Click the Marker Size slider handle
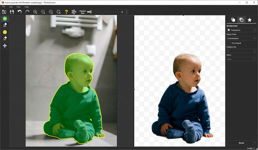The image size is (258, 150). (x=89, y=12)
